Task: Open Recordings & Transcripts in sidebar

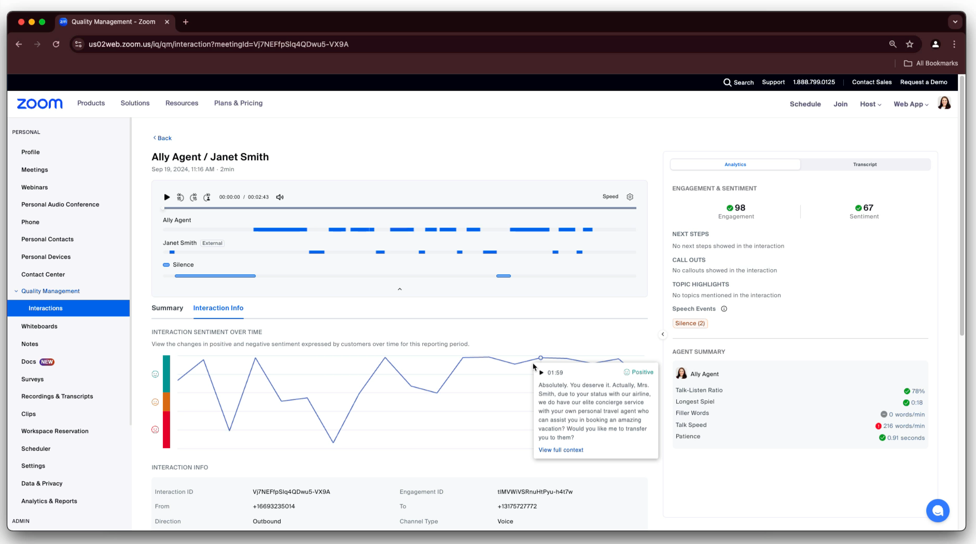Action: (x=57, y=397)
